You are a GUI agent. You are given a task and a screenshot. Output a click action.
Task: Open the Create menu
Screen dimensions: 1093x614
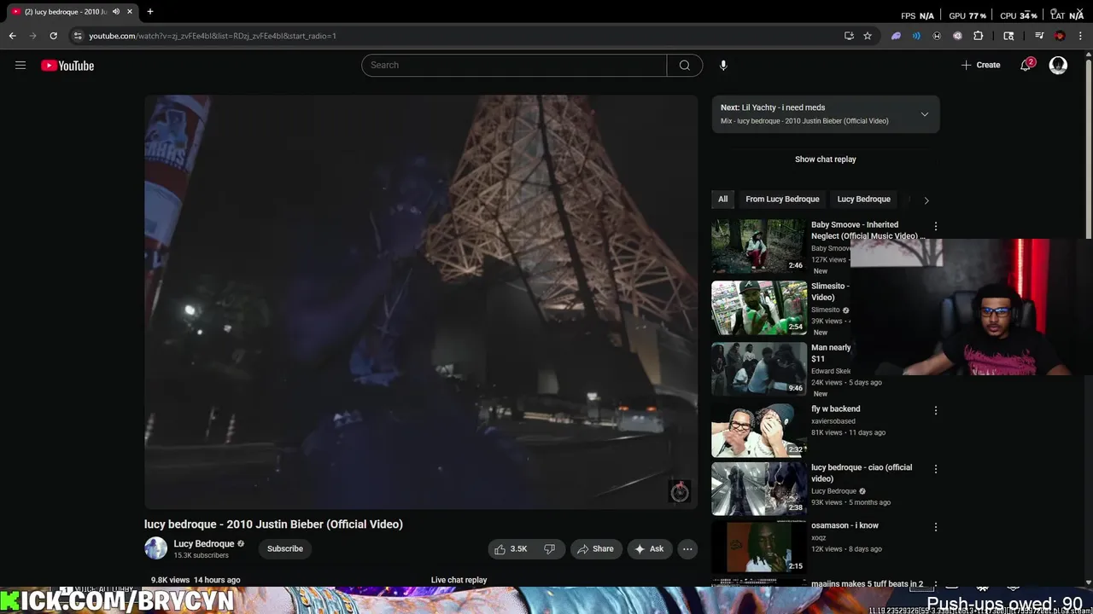[x=980, y=65]
